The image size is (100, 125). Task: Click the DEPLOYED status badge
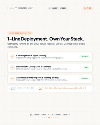(84, 78)
